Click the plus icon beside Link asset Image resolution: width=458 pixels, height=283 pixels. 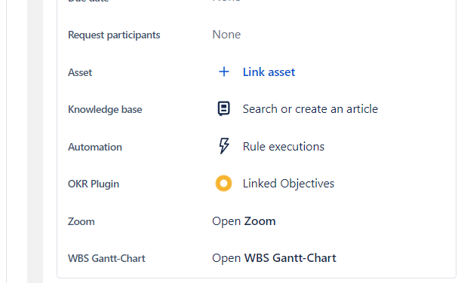tap(224, 72)
